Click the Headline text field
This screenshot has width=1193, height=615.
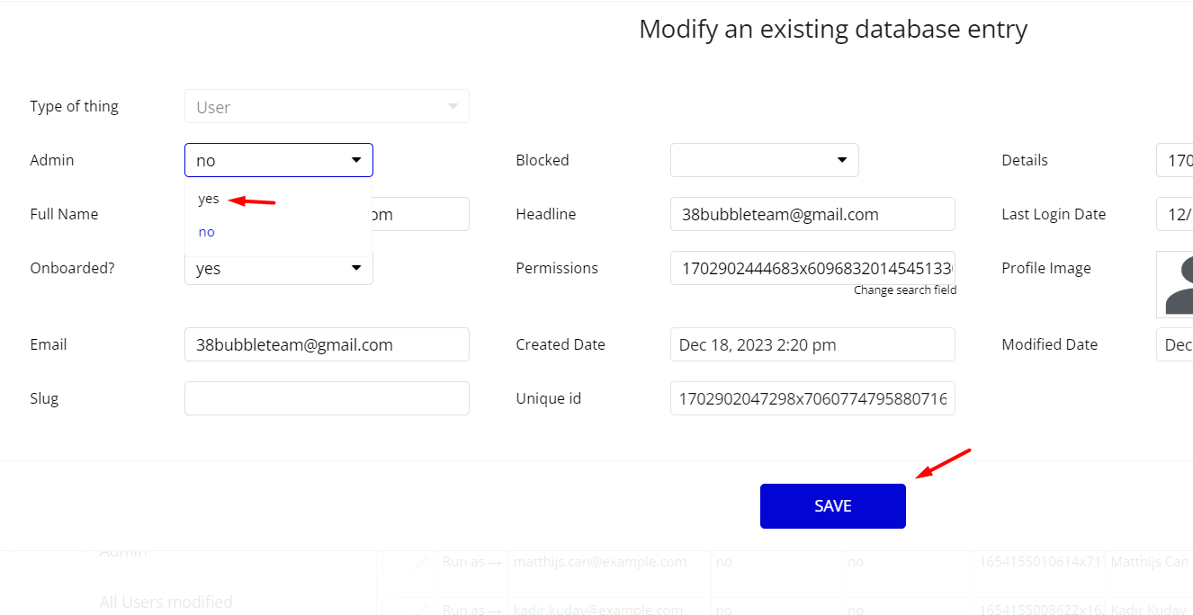(812, 214)
